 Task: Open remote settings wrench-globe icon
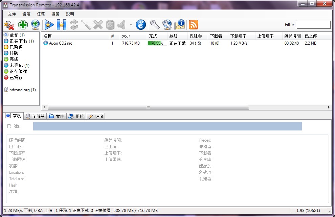pos(167,25)
